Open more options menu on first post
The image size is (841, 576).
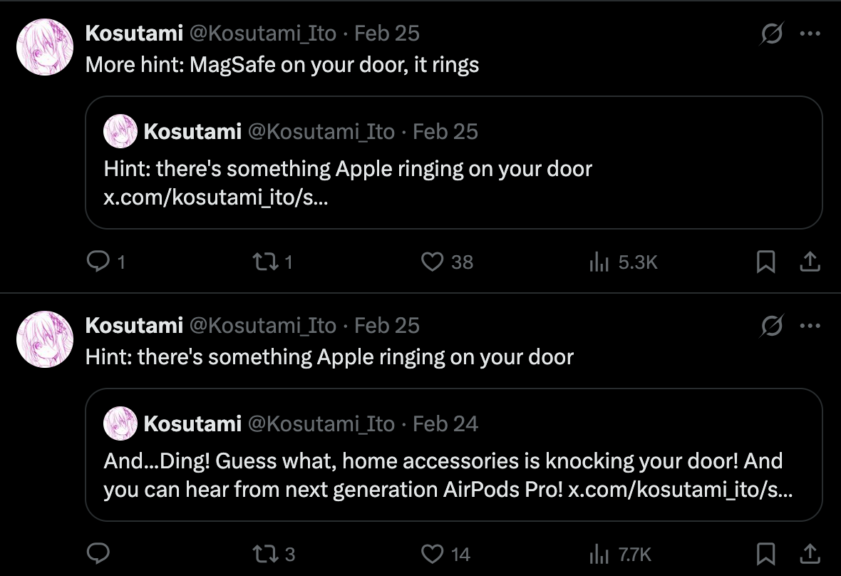tap(810, 34)
